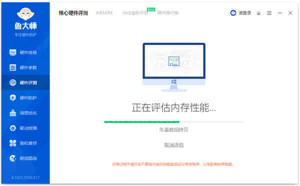Open 硬件防护 shield icon in sidebar

13,98
